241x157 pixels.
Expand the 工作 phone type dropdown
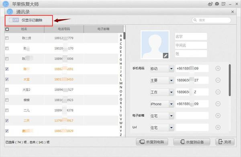(x=171, y=92)
